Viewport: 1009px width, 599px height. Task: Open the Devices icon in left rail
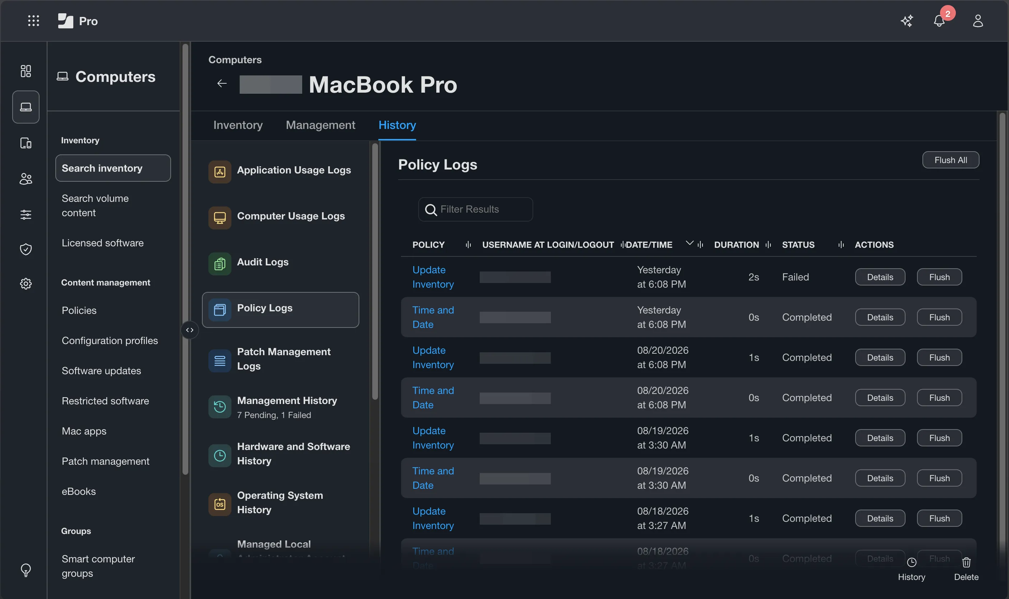point(26,143)
